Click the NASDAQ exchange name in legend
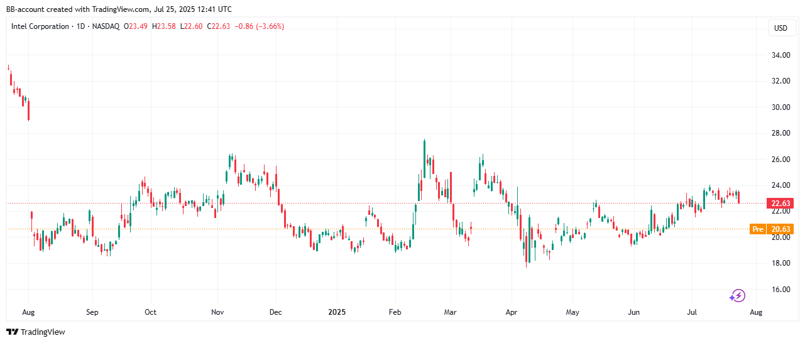 (106, 26)
